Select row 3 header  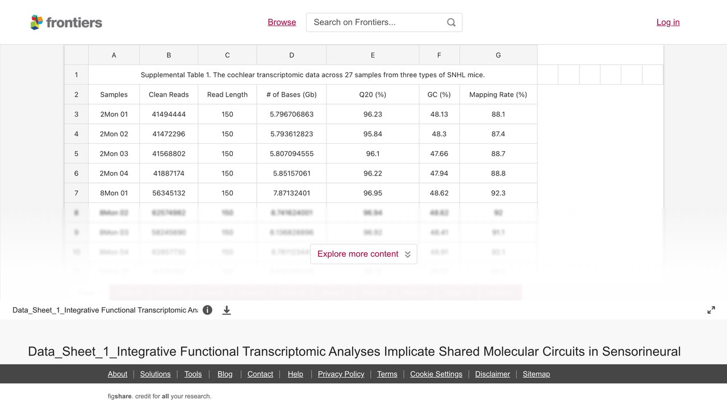tap(76, 114)
